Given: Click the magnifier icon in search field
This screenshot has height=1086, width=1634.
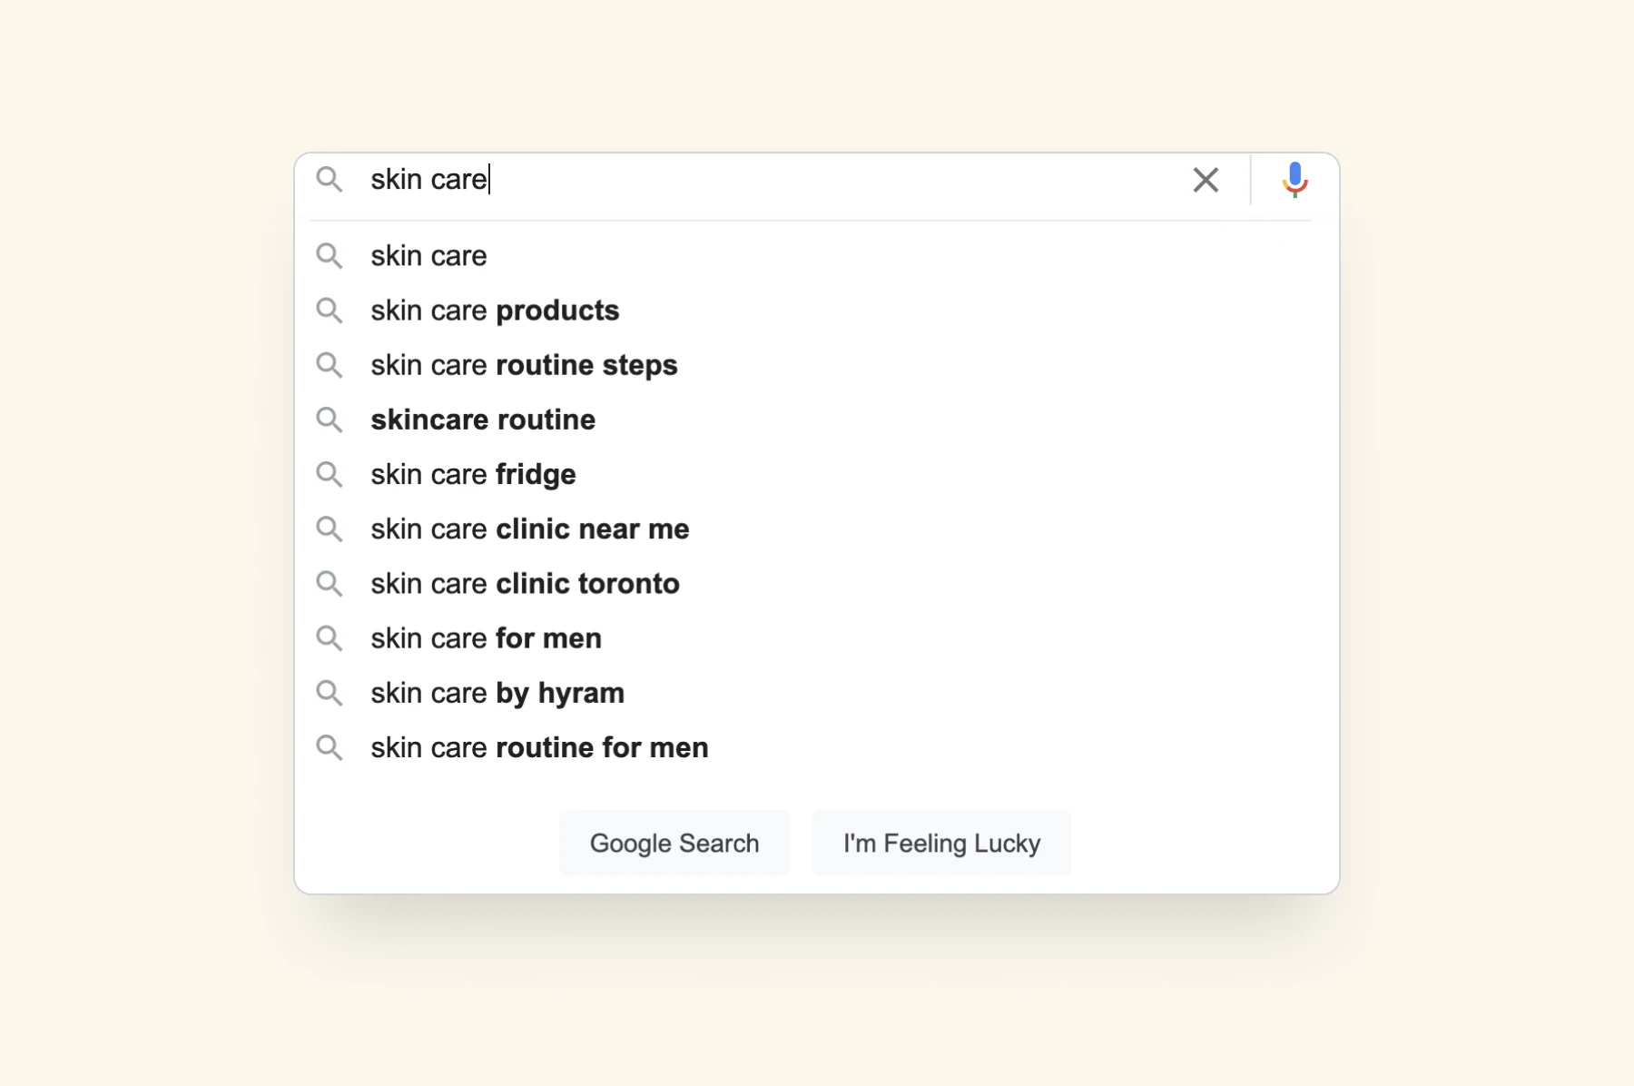Looking at the screenshot, I should pos(329,179).
